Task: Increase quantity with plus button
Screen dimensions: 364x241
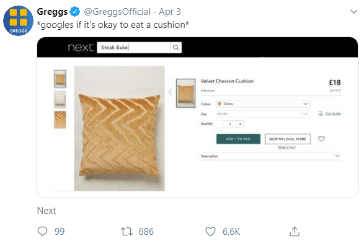Action: pos(240,124)
